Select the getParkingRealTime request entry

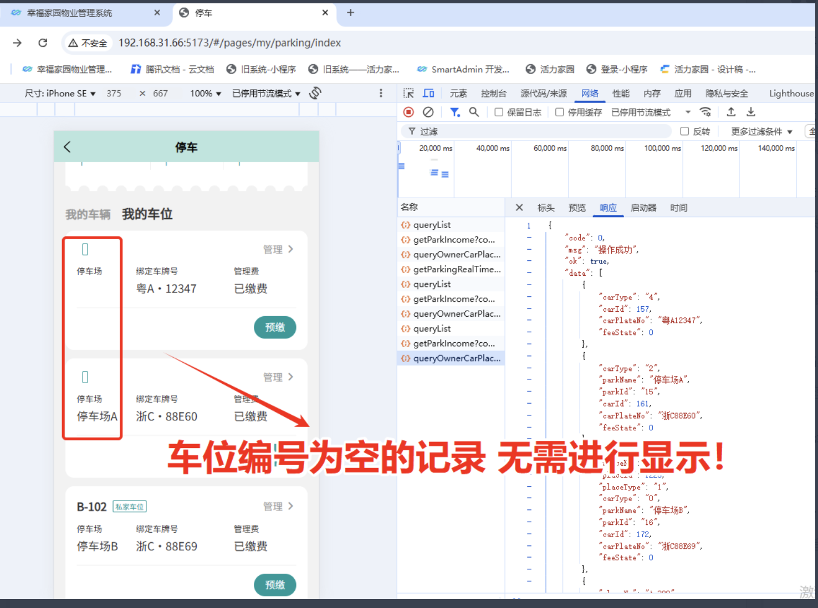click(x=457, y=269)
